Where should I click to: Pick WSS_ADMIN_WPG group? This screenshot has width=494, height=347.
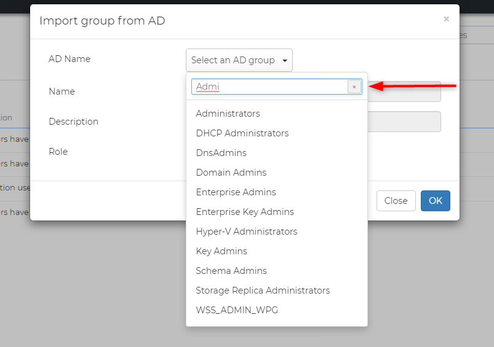237,310
